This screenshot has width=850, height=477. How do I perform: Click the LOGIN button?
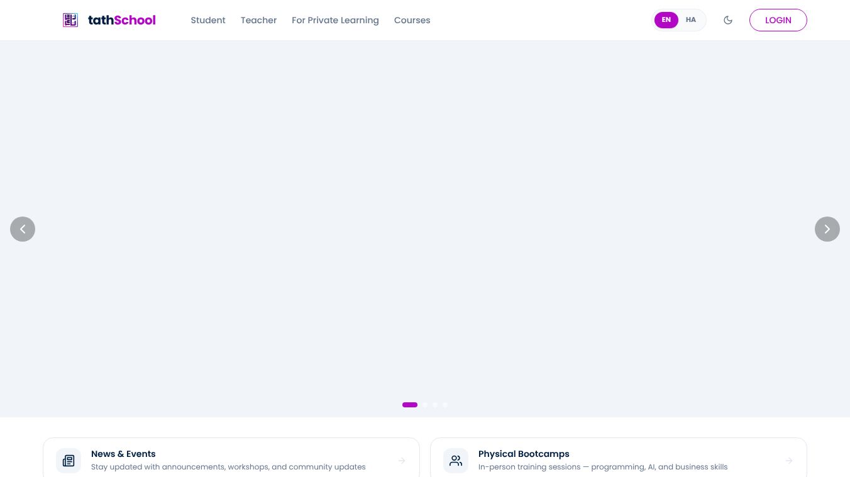(778, 20)
